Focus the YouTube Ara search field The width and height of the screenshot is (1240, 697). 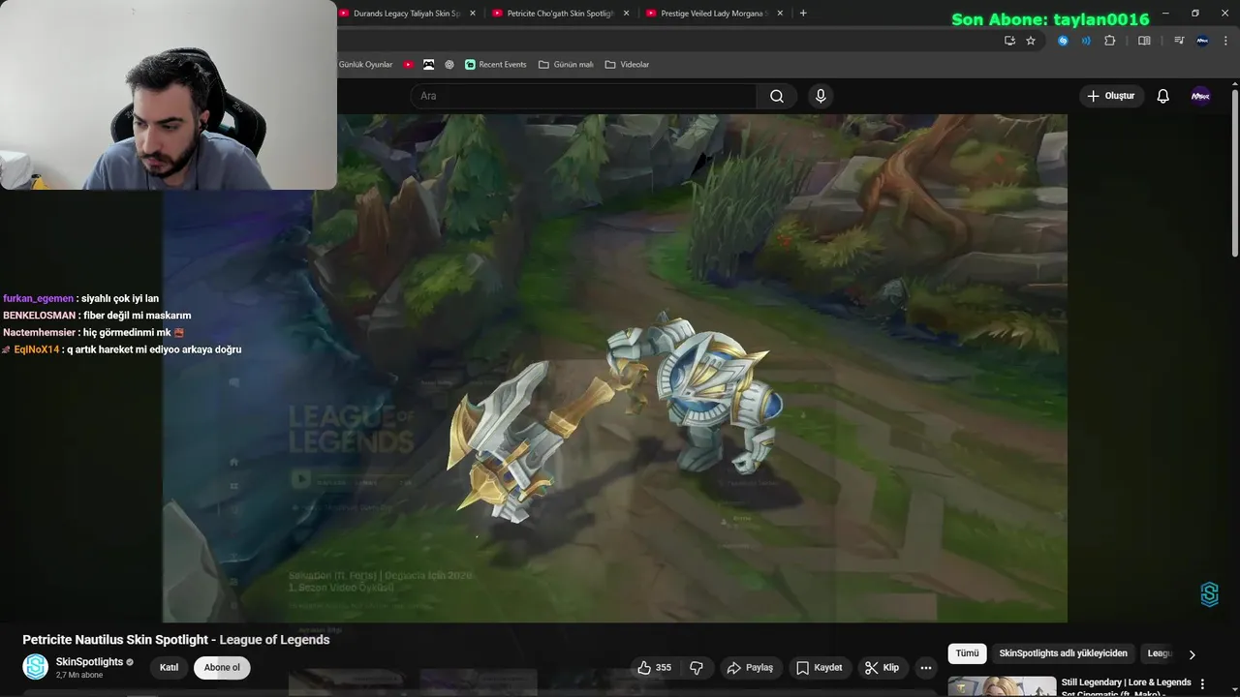(583, 96)
